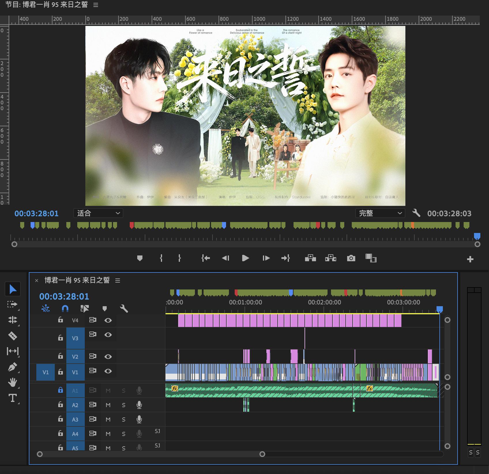Select the Ripple Edit tool
The width and height of the screenshot is (489, 474).
[12, 320]
